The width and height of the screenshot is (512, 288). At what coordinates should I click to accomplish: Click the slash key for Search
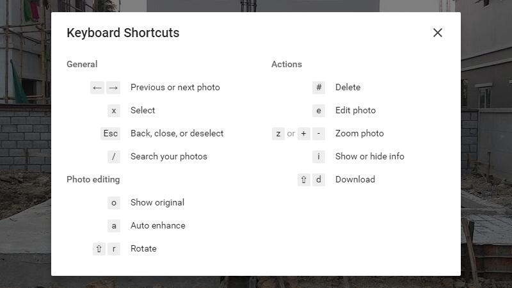tap(114, 157)
